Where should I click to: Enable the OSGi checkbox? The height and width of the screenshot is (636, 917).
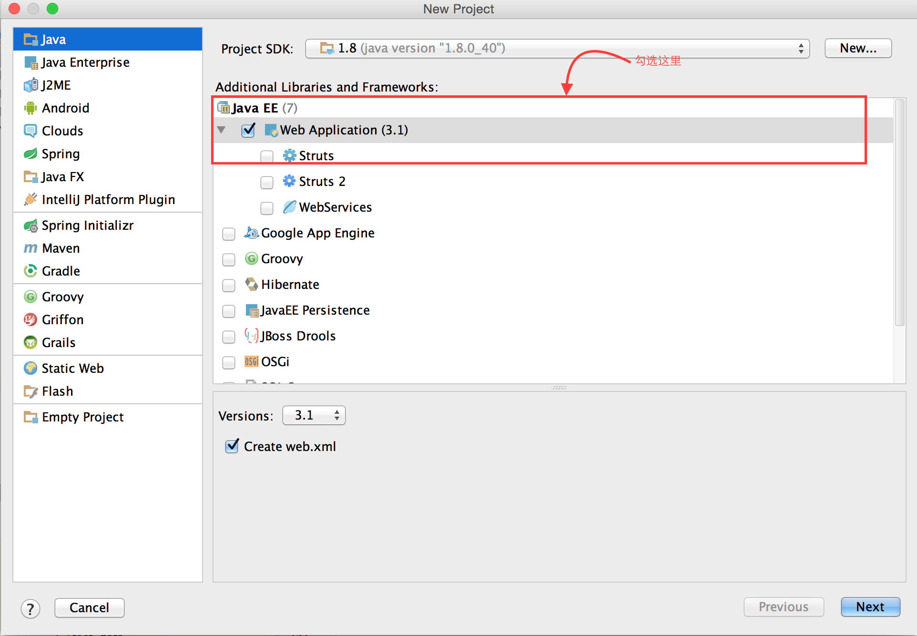click(229, 362)
